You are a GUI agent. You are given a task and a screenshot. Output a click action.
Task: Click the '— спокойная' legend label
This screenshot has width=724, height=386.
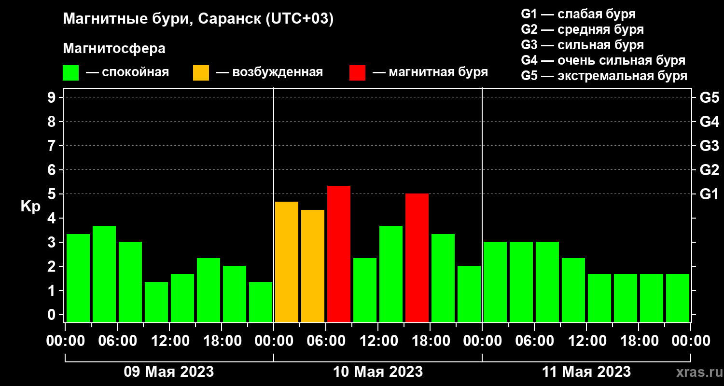(127, 72)
